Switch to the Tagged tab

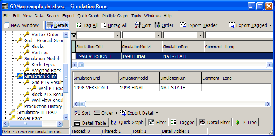point(183,122)
